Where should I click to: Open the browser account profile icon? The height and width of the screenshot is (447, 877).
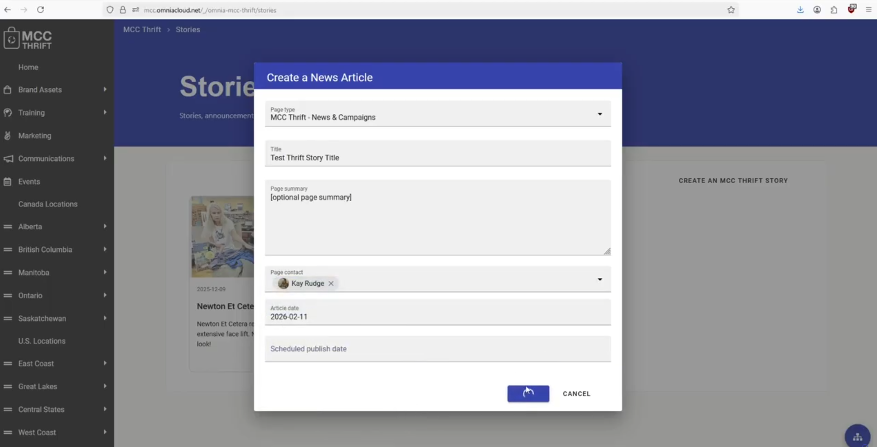[x=817, y=10]
